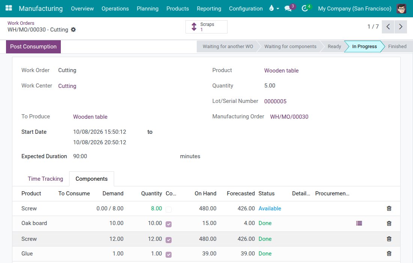
Task: Delete the Glue component row
Action: click(389, 254)
